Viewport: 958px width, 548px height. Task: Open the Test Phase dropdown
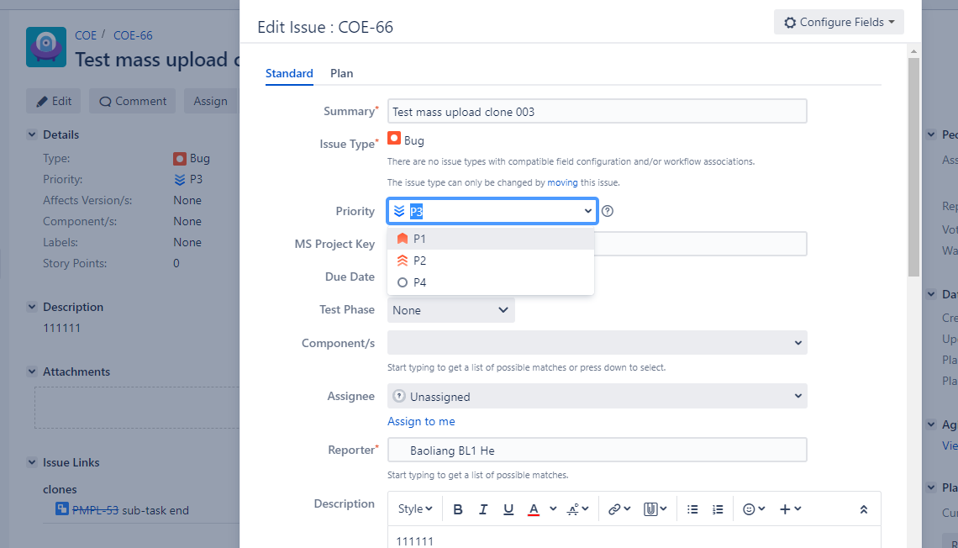point(451,310)
